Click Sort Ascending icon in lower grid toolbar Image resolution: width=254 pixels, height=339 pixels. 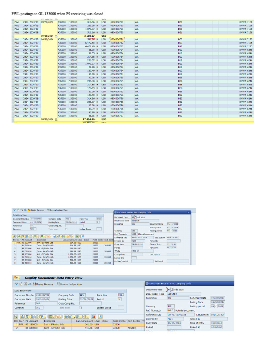[x=22, y=316]
